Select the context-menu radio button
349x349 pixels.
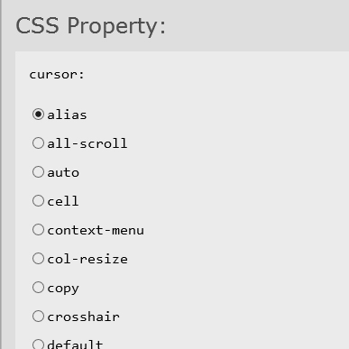point(38,230)
